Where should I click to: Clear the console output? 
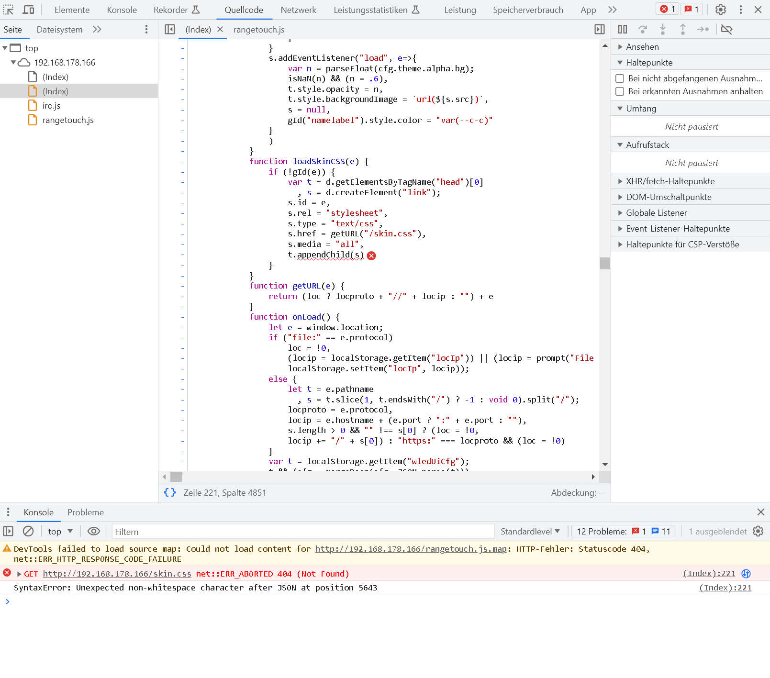click(28, 531)
